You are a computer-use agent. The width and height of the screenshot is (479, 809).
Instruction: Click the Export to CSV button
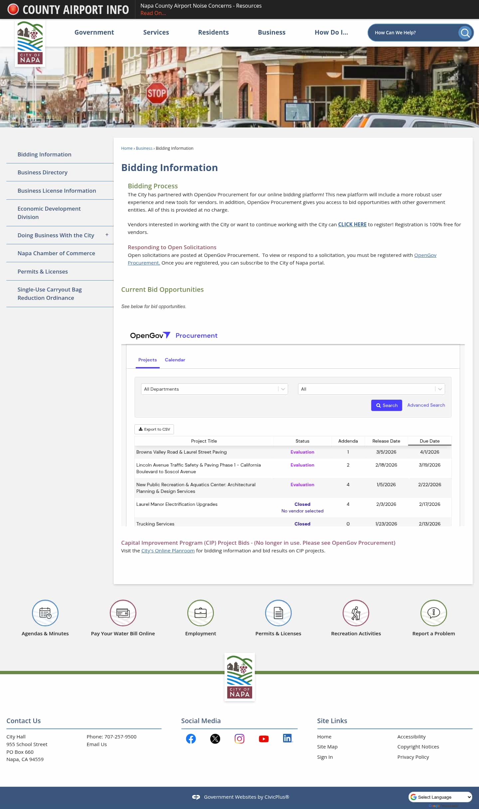(154, 429)
